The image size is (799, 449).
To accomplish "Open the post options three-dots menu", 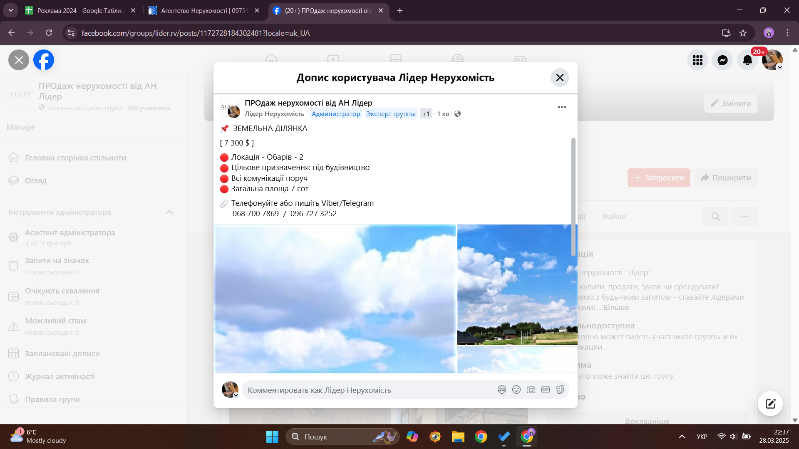I will [562, 107].
